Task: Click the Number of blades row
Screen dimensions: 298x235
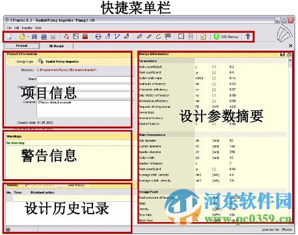Action: 213,164
